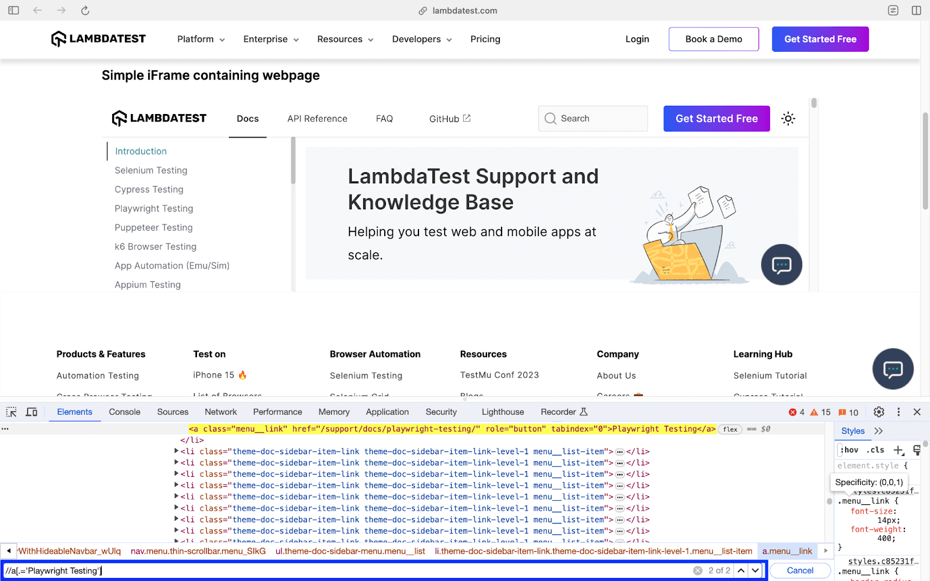The width and height of the screenshot is (930, 581).
Task: Switch to the Network tab
Action: (221, 412)
